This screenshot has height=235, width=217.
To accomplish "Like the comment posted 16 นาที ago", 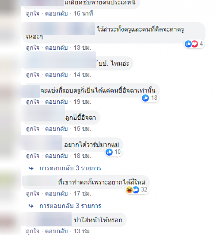I will pyautogui.click(x=33, y=14).
